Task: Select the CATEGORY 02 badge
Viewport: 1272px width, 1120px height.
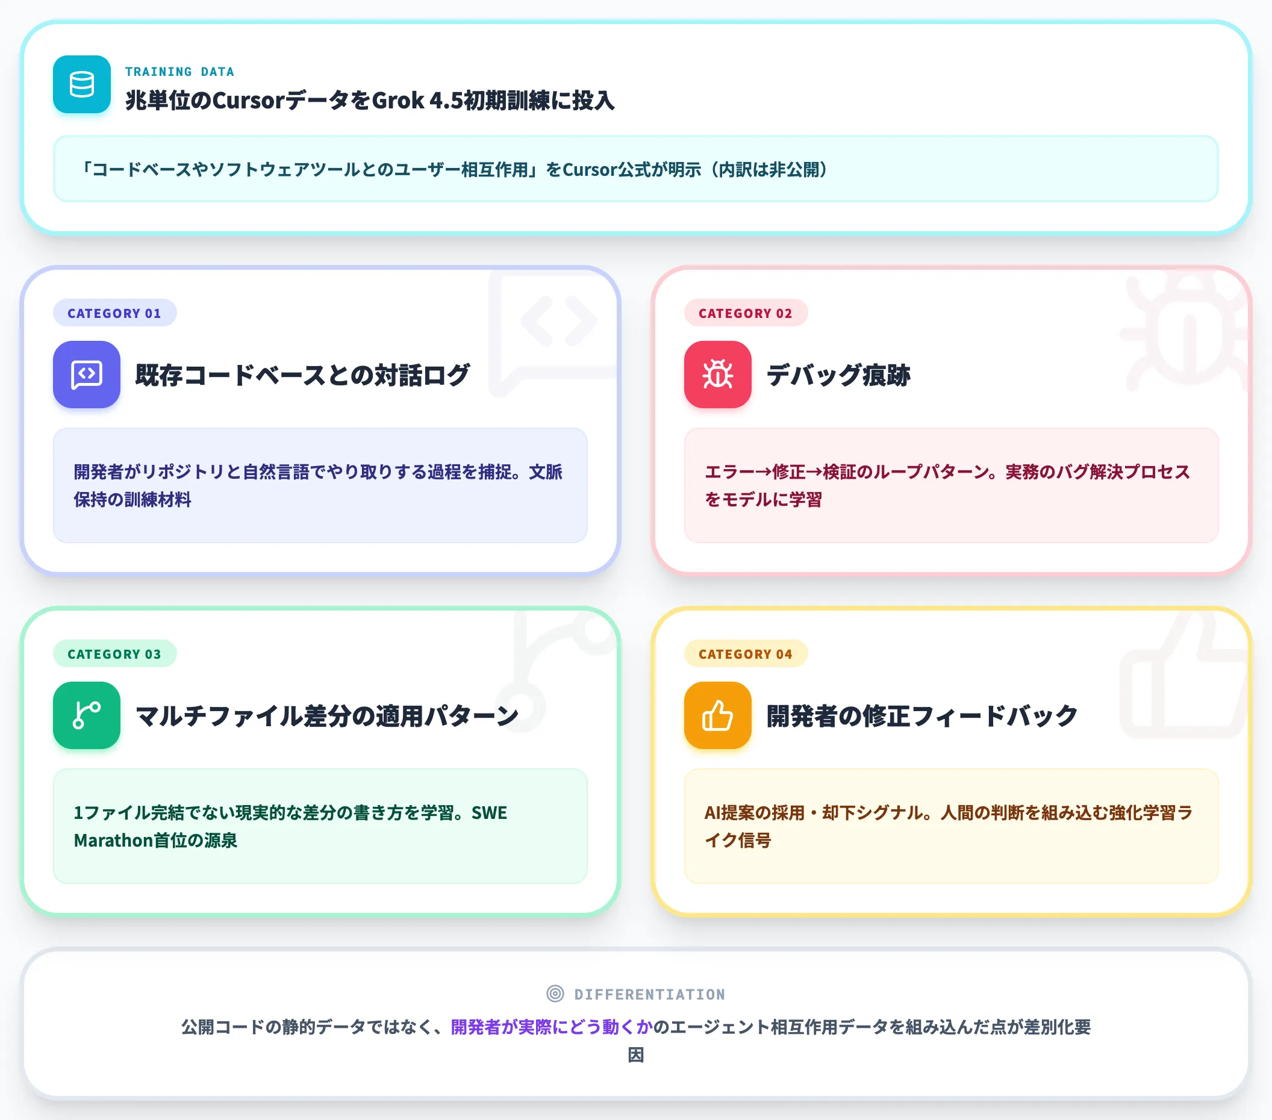Action: (746, 313)
